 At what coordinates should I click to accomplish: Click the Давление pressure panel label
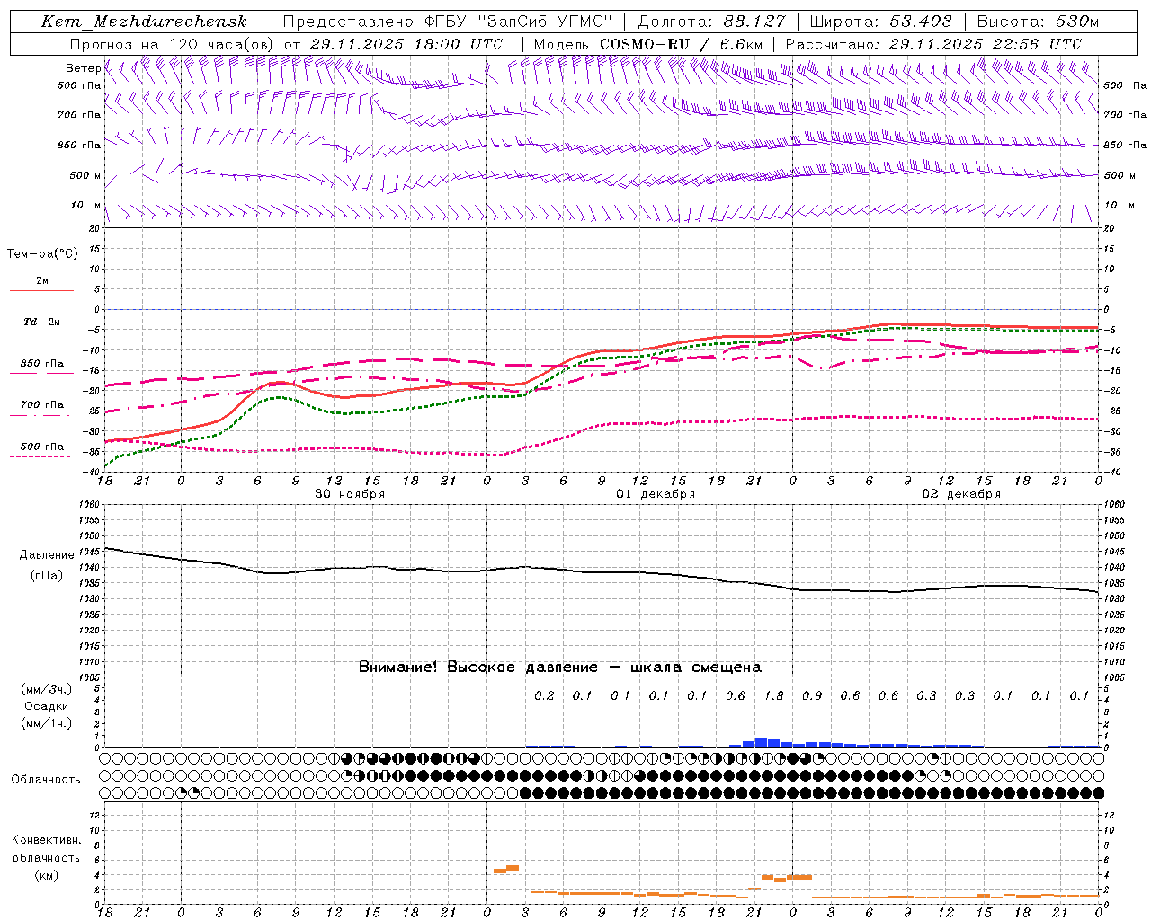click(47, 555)
